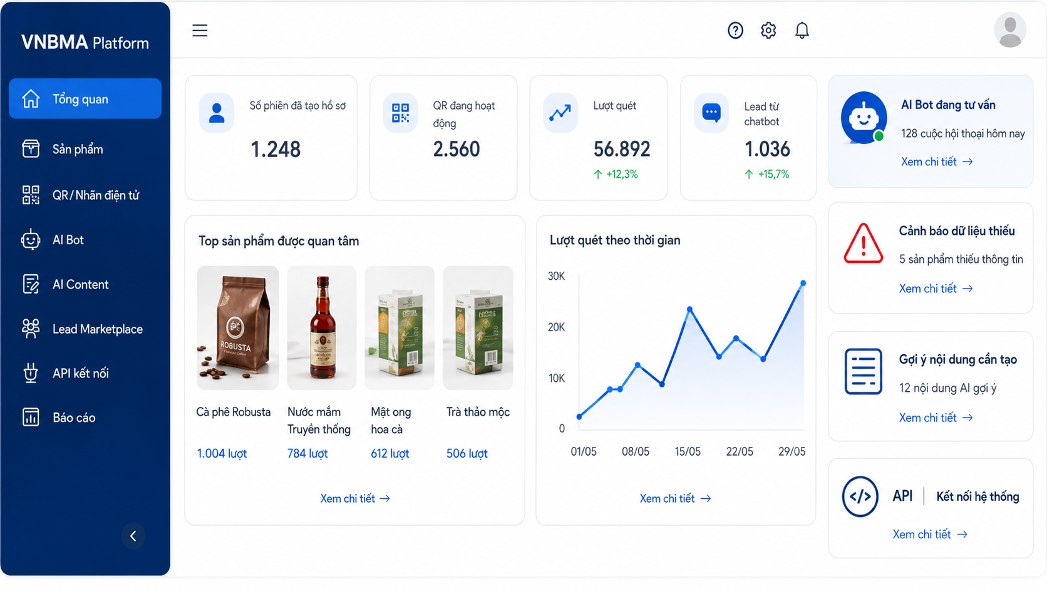
Task: Click the content suggestion document icon
Action: tap(863, 372)
